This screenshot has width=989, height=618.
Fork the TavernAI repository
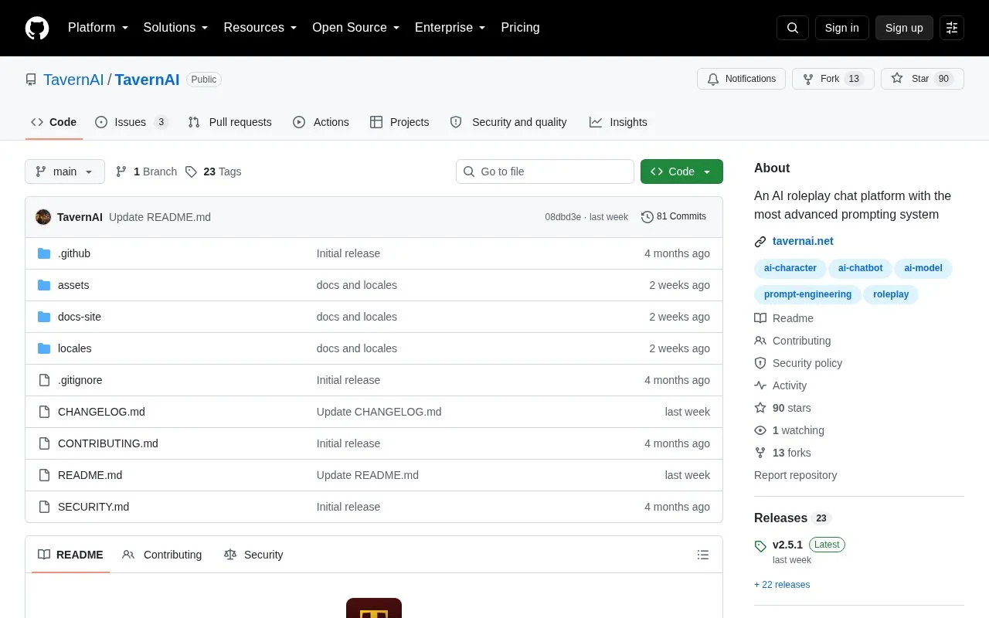tap(833, 79)
